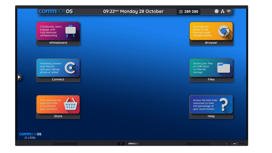Click the CommBoxOS logo in top bar

click(56, 11)
